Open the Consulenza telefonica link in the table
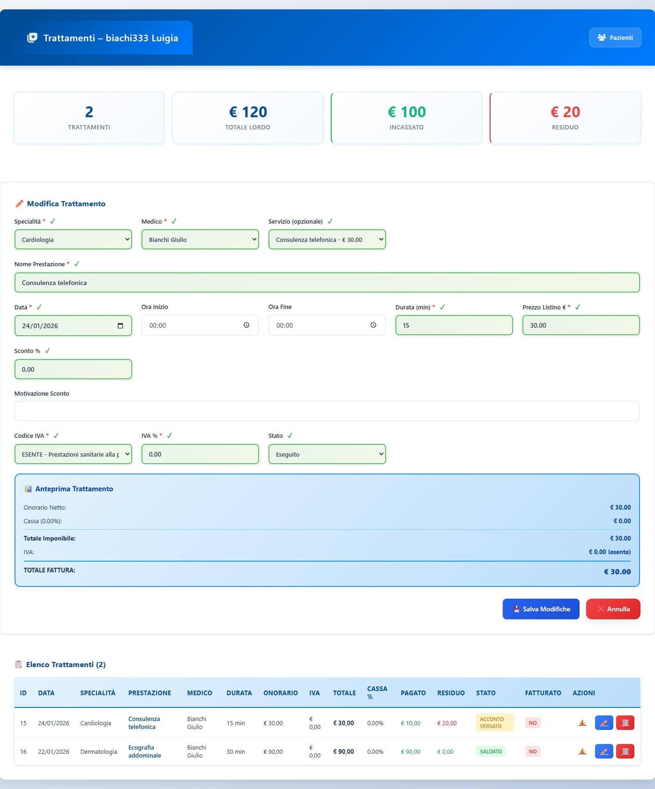 tap(144, 723)
